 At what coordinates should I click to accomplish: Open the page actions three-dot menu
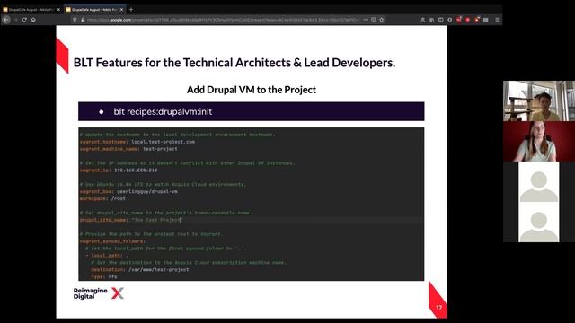point(366,20)
